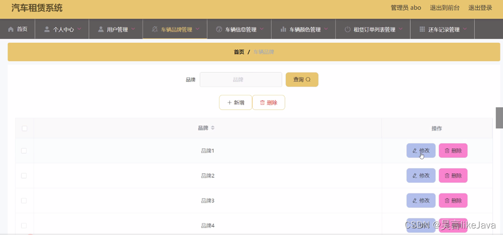503x235 pixels.
Task: Click the trash icon in 品牌1 row
Action: tap(447, 151)
